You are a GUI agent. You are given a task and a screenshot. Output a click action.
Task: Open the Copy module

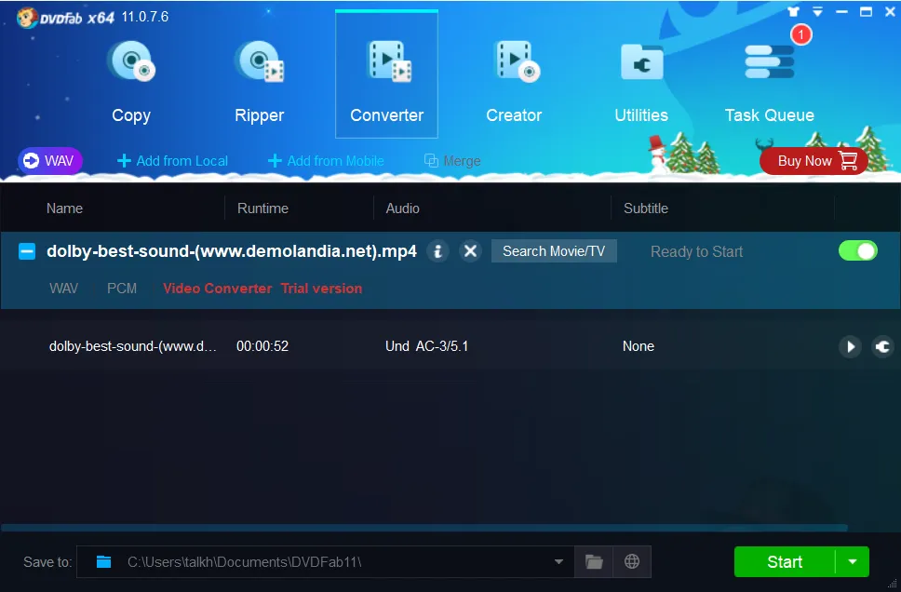[131, 80]
